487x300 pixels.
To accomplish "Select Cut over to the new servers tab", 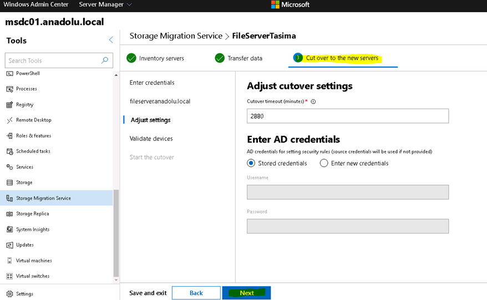I will coord(343,58).
